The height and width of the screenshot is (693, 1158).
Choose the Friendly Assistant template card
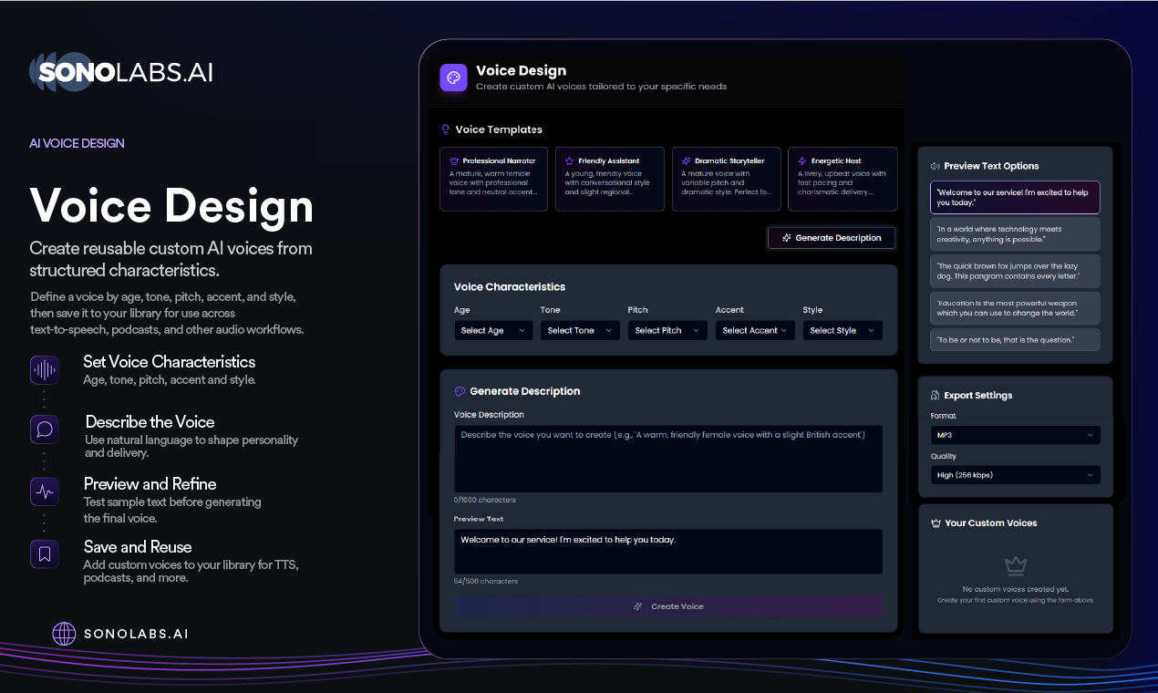(x=610, y=179)
